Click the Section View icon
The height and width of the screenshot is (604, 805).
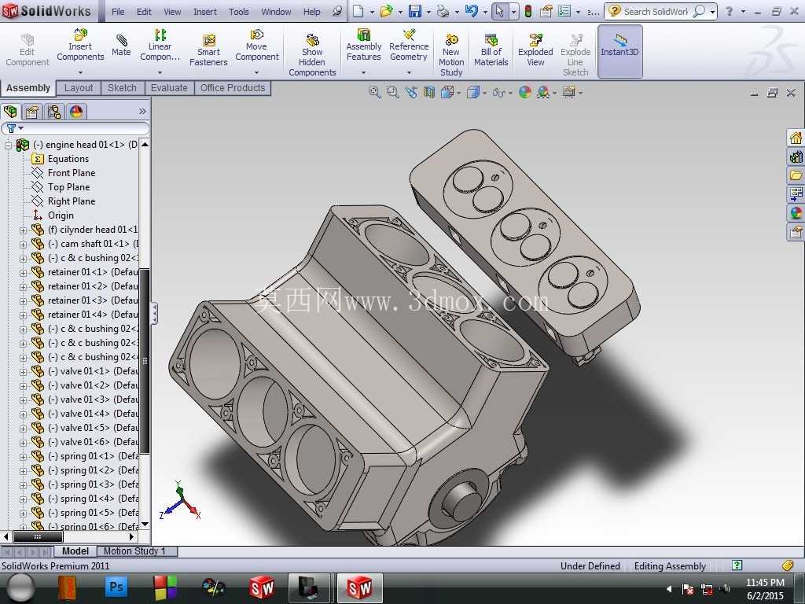428,93
